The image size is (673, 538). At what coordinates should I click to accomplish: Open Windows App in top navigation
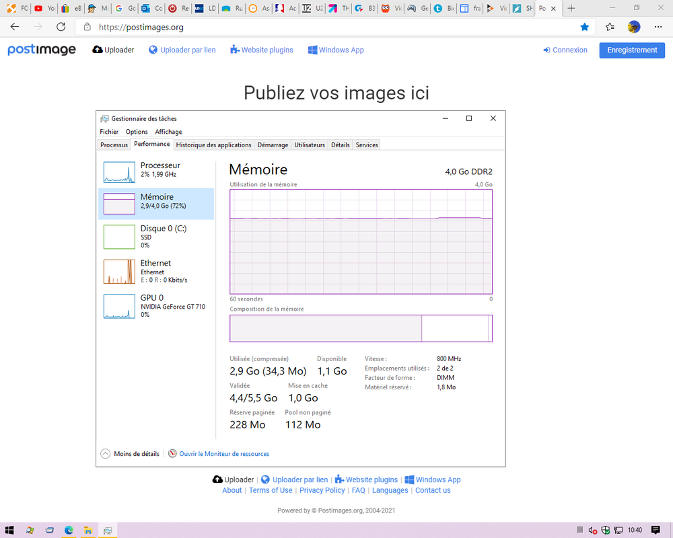336,50
